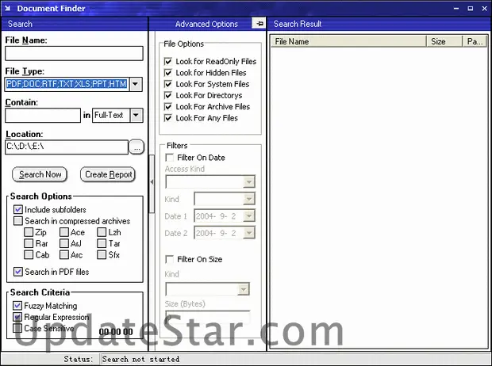Uncheck Look For Any Files

coord(168,118)
